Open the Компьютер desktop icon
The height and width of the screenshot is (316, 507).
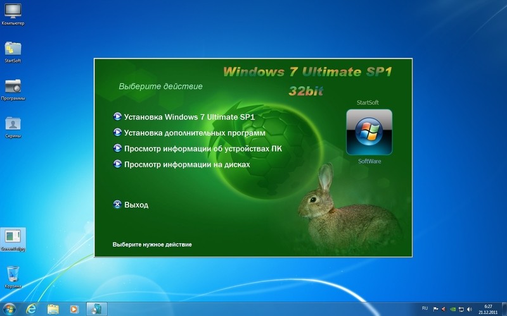[13, 15]
